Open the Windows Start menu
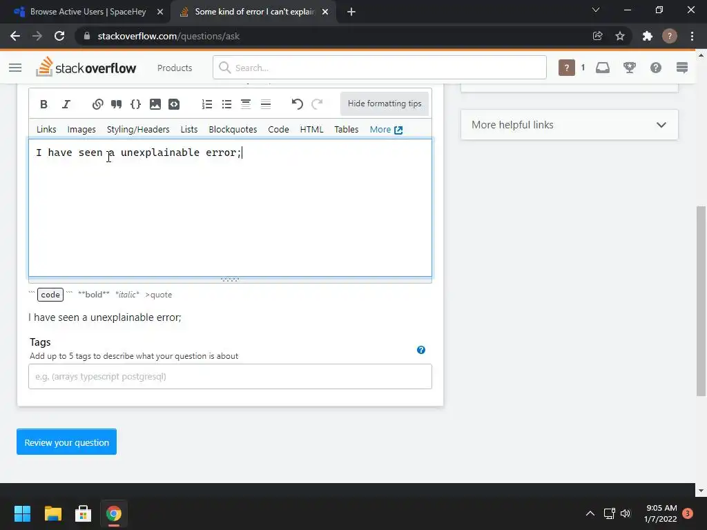 tap(22, 513)
